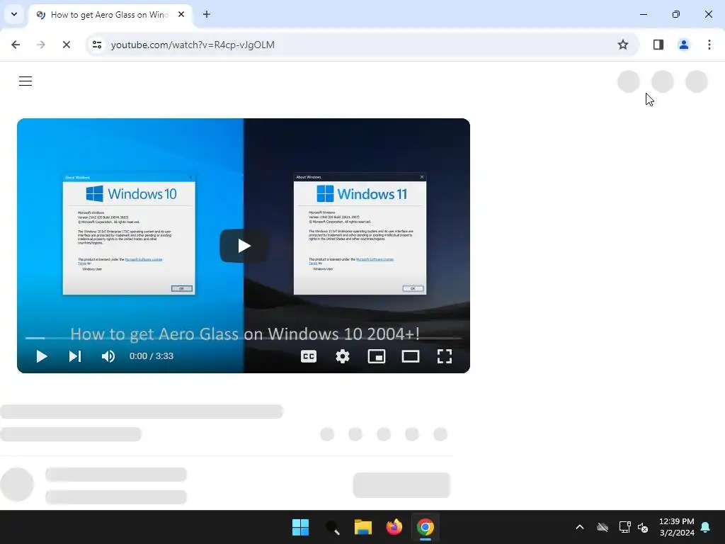Open OneDrive cloud tray icon

tap(602, 527)
